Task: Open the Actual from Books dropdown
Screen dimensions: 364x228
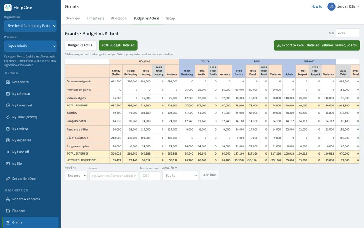Action: click(180, 176)
